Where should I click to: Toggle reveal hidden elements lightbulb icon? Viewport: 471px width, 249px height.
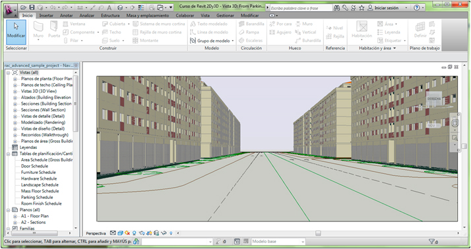171,233
